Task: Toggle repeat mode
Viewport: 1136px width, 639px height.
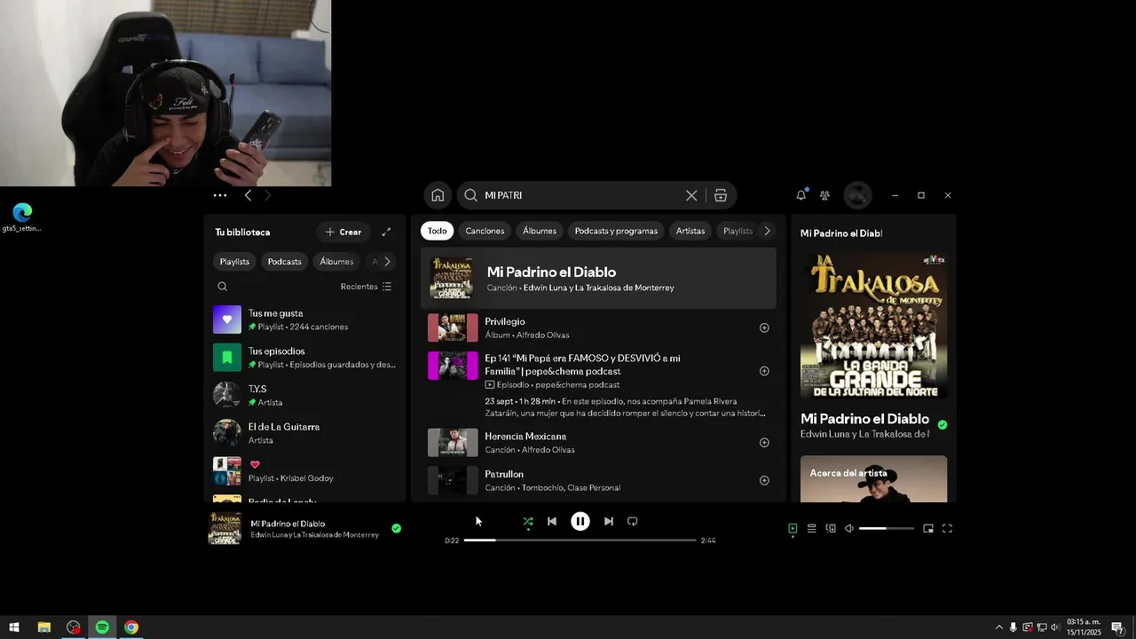Action: point(632,521)
